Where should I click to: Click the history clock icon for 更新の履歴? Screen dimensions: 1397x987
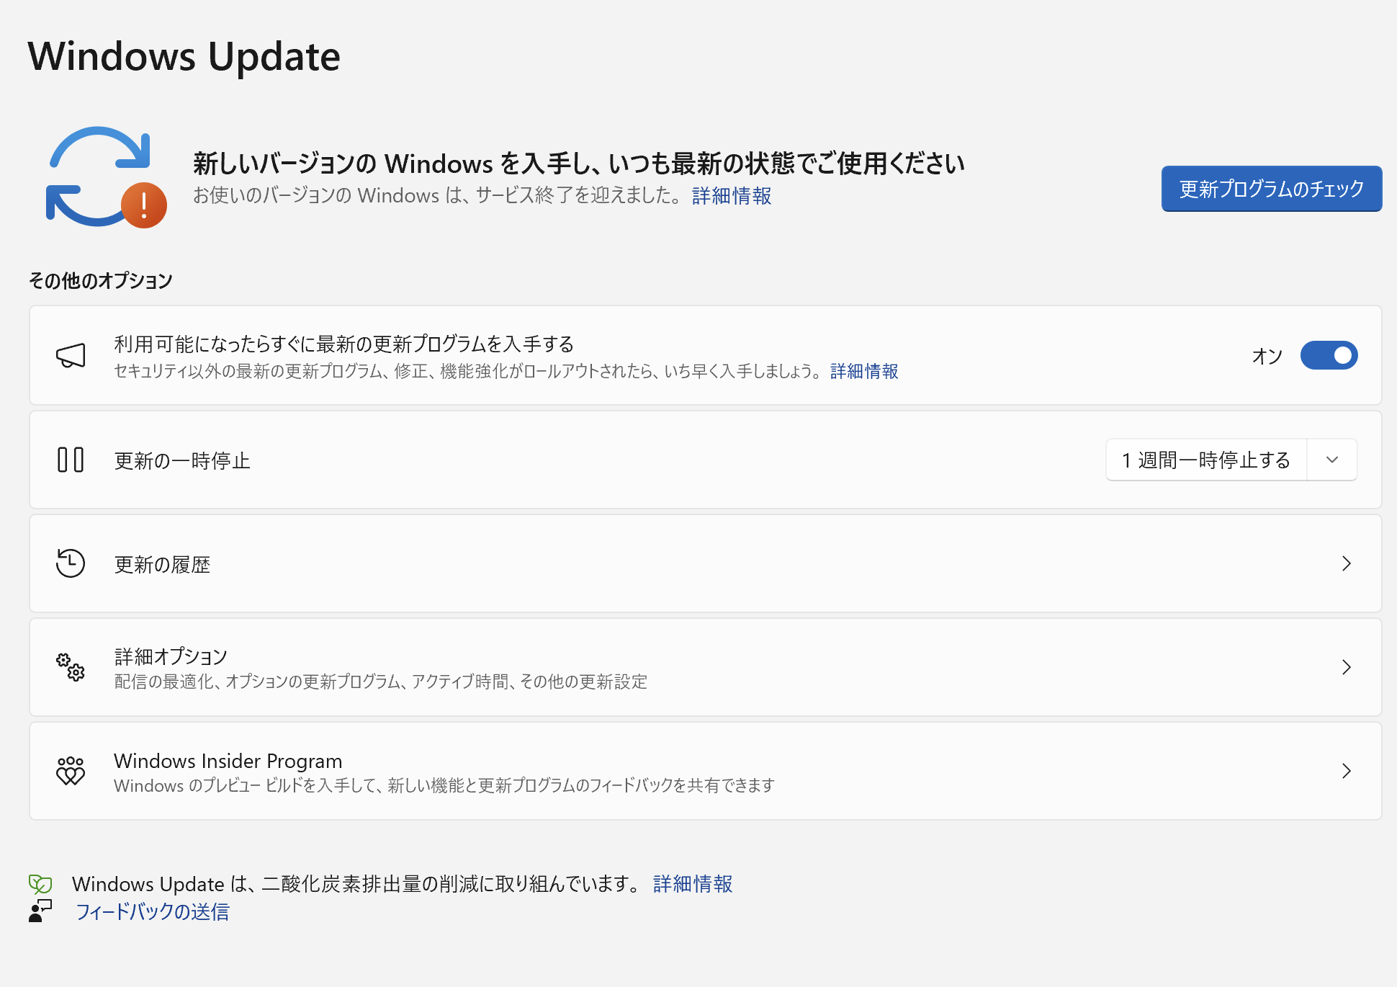pos(71,563)
